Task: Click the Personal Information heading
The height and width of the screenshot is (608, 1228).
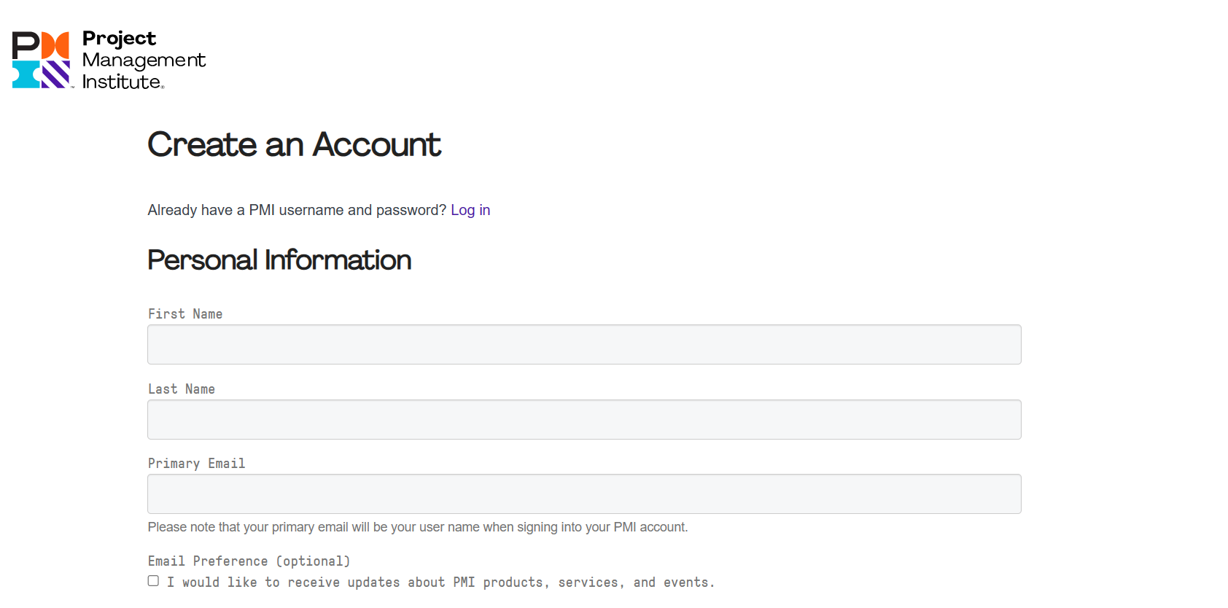Action: pyautogui.click(x=279, y=260)
